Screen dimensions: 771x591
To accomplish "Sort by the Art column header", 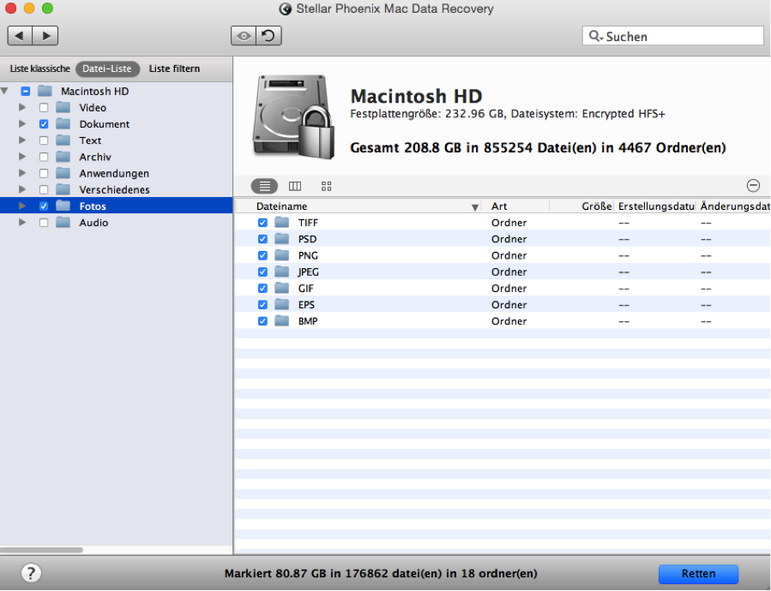I will (516, 206).
